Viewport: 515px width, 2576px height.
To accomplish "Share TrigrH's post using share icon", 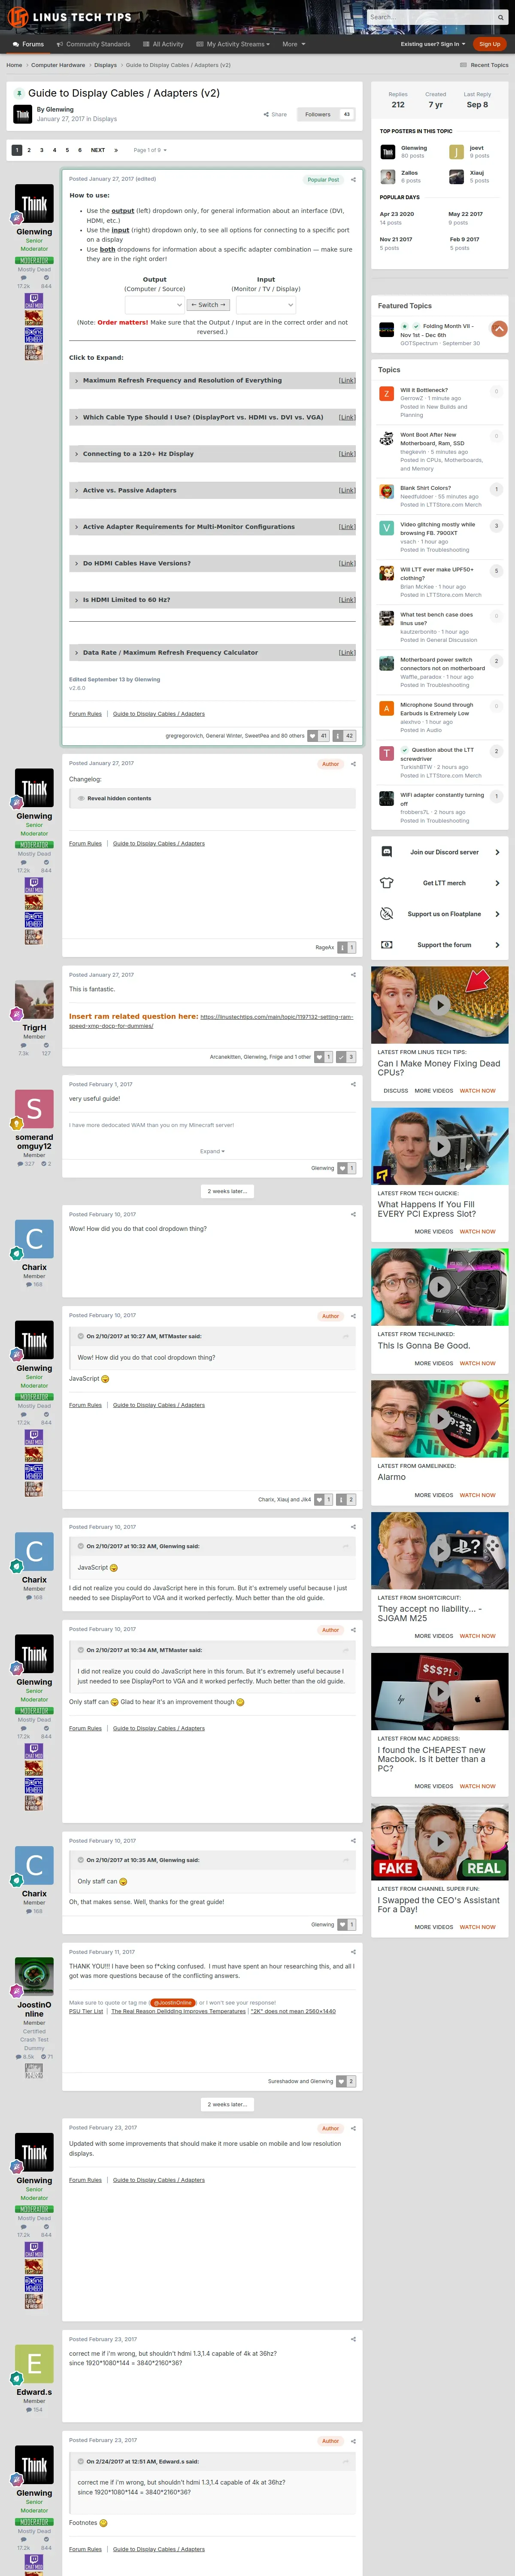I will pos(353,974).
